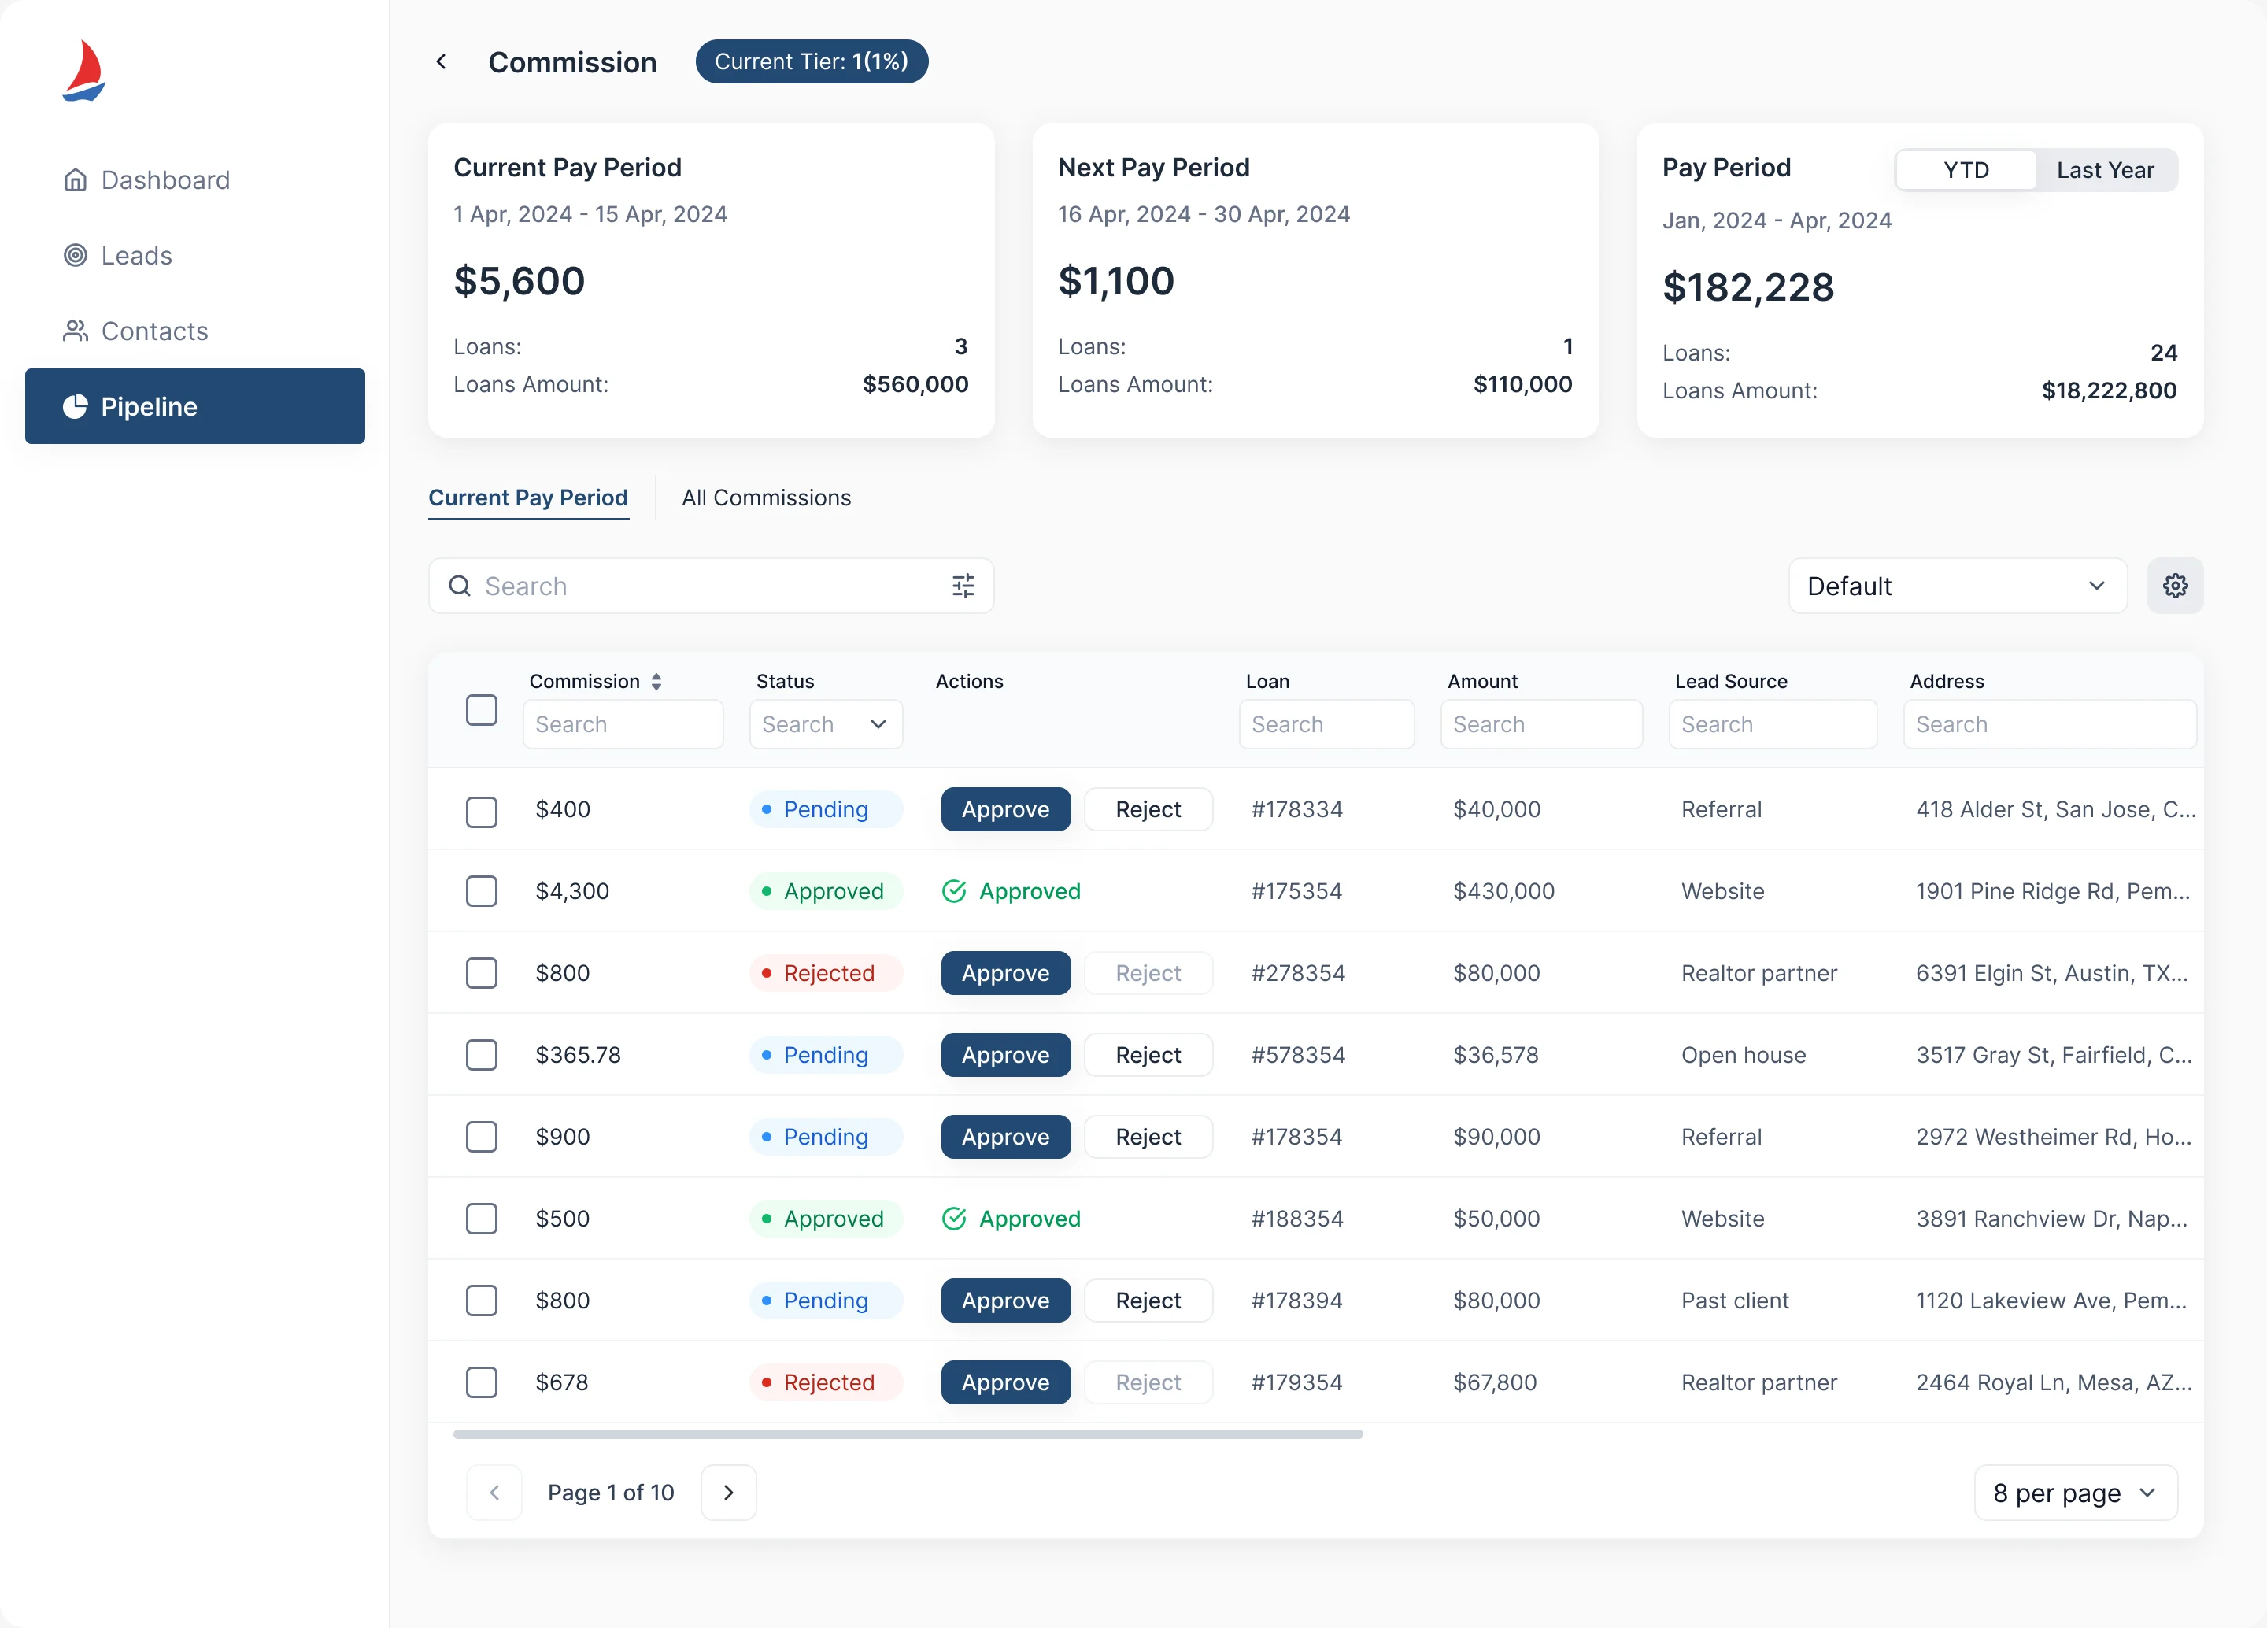This screenshot has width=2267, height=1628.
Task: Open the 8 per page dropdown
Action: point(2075,1492)
